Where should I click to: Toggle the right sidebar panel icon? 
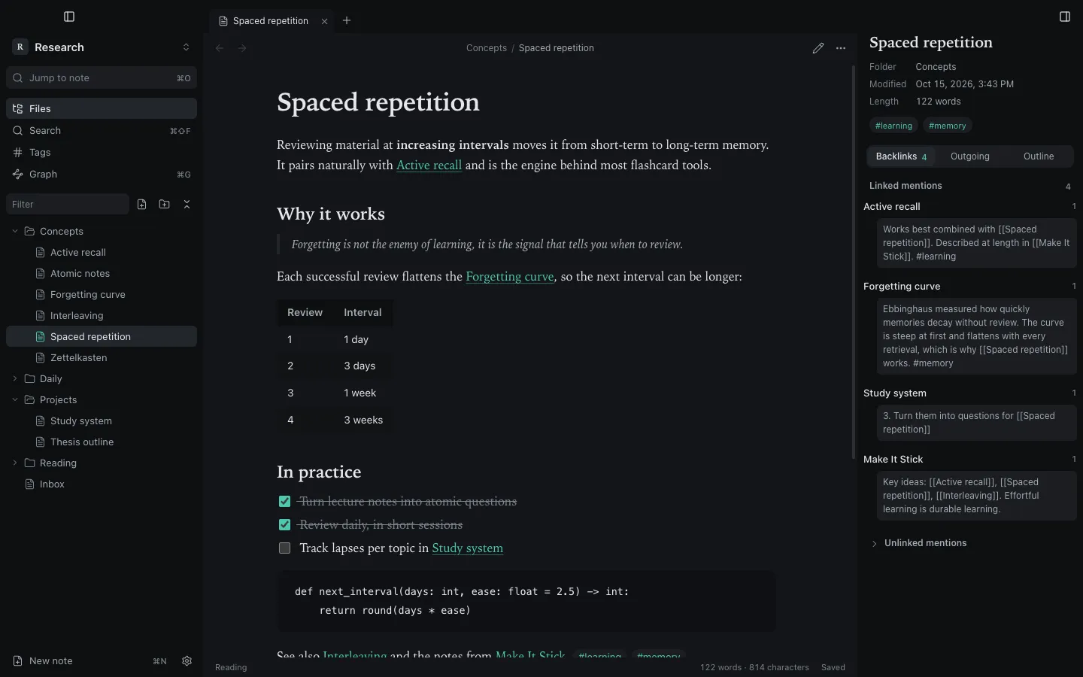pos(1065,17)
